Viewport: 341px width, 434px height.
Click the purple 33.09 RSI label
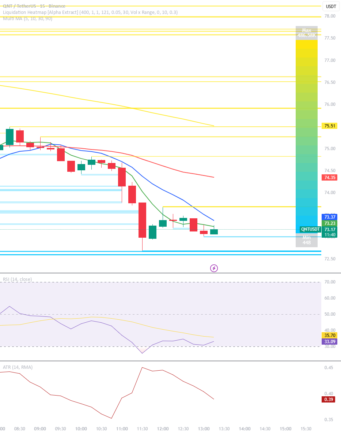(330, 342)
